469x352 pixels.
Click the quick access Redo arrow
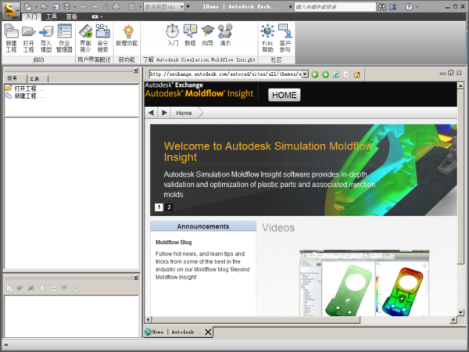tap(95, 6)
